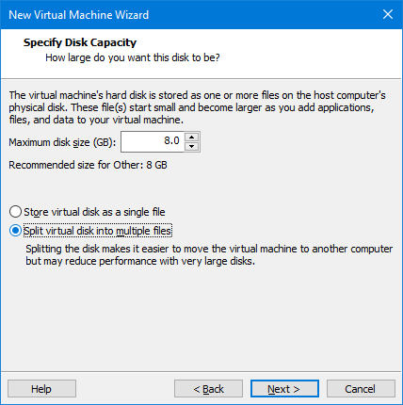Screen dimensions: 403x405
Task: Cancel the wizard
Action: point(361,389)
